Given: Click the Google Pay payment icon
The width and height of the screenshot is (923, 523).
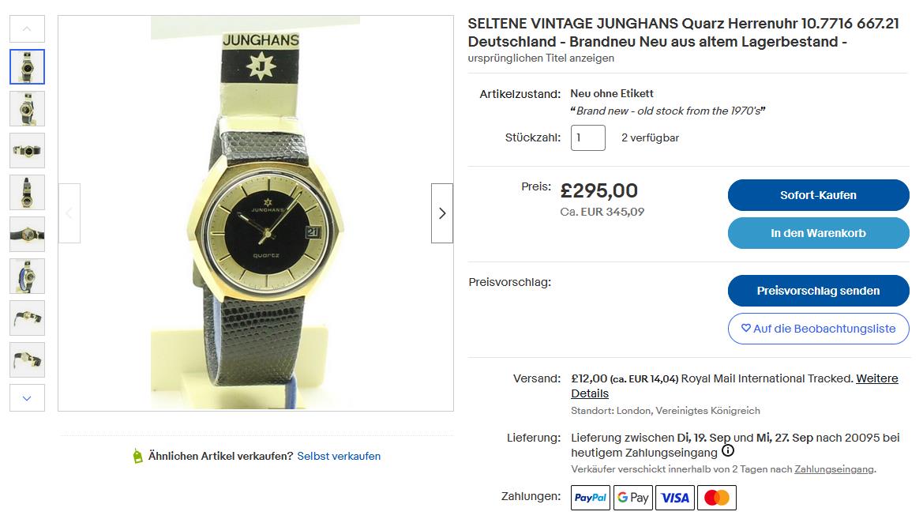Looking at the screenshot, I should point(633,498).
